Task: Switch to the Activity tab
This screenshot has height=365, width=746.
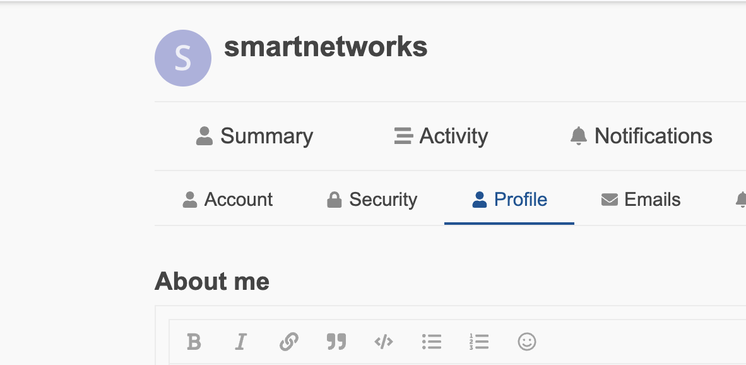Action: pos(441,136)
